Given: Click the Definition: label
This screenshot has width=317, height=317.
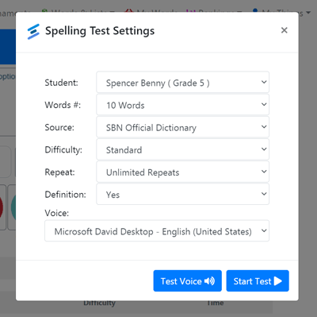Looking at the screenshot, I should (65, 195).
